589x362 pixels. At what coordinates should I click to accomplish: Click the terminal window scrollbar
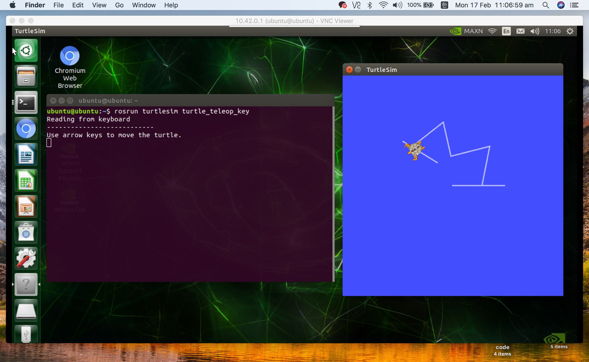(333, 194)
